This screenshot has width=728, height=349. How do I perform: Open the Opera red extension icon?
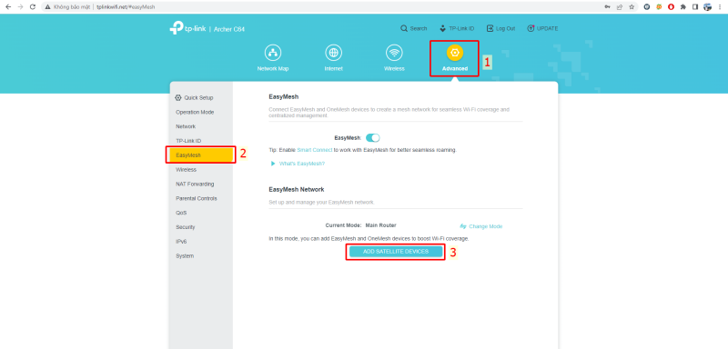pos(671,7)
